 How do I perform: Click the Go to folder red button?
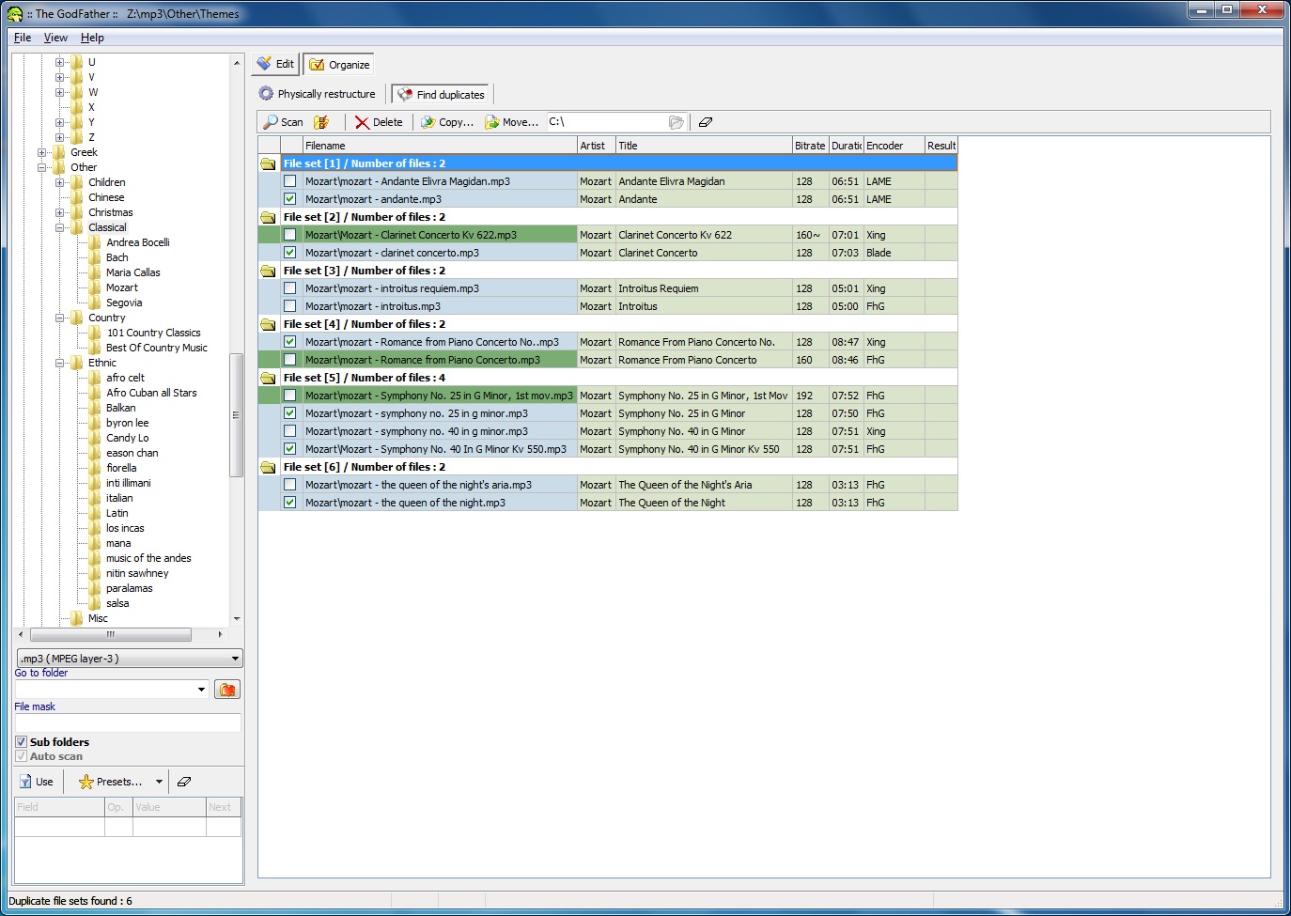click(227, 690)
